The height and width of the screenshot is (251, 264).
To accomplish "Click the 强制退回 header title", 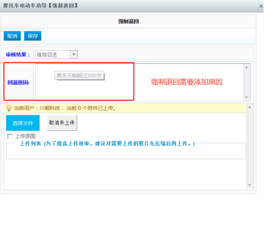I will coord(129,21).
